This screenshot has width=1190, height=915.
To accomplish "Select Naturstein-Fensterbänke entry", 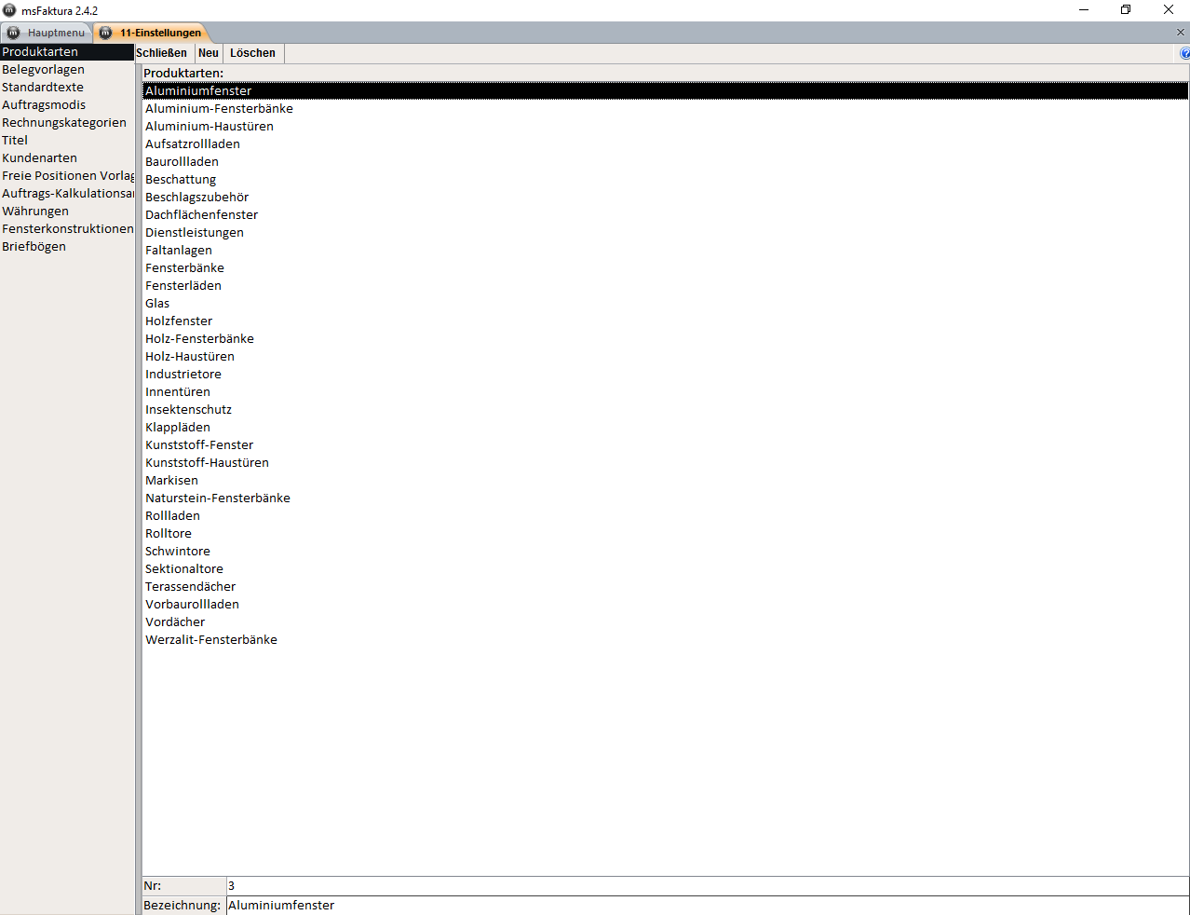I will [666, 498].
